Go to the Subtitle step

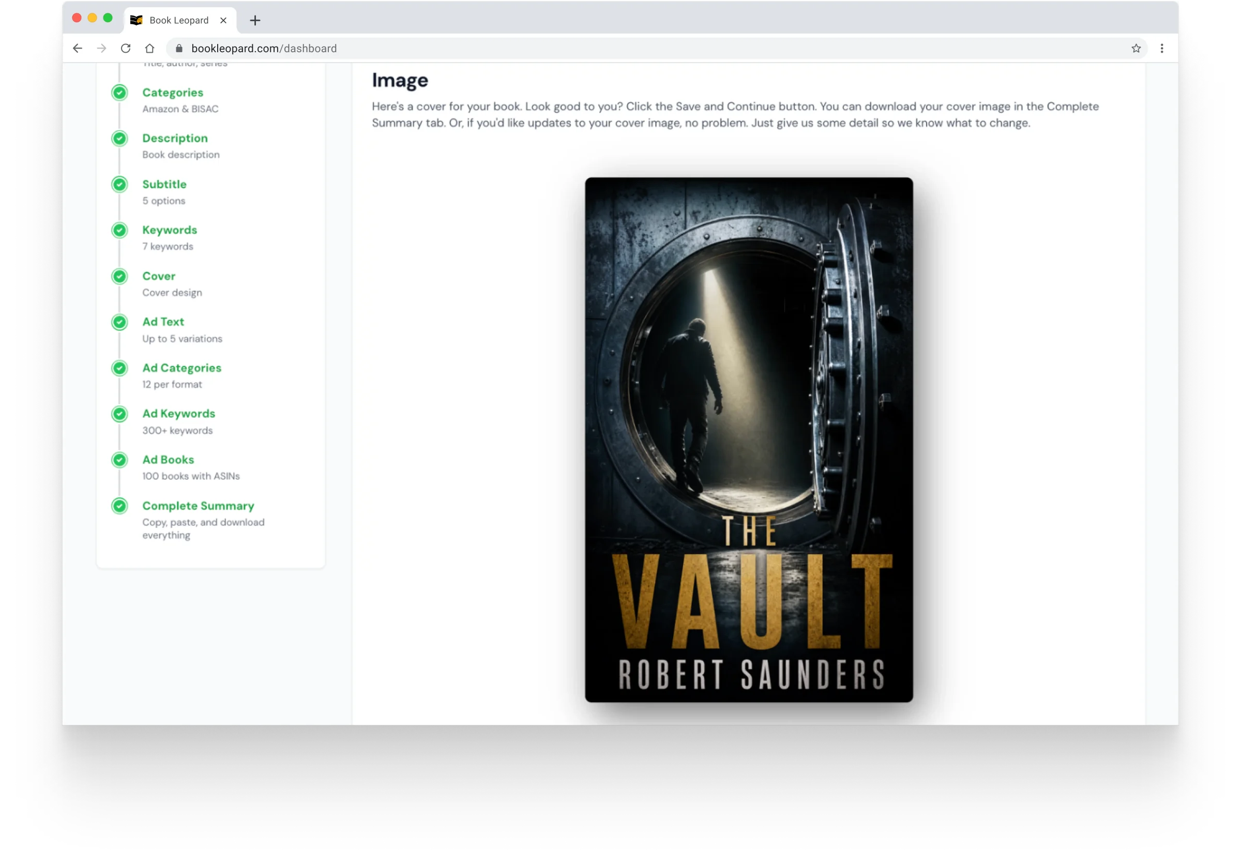pyautogui.click(x=164, y=184)
